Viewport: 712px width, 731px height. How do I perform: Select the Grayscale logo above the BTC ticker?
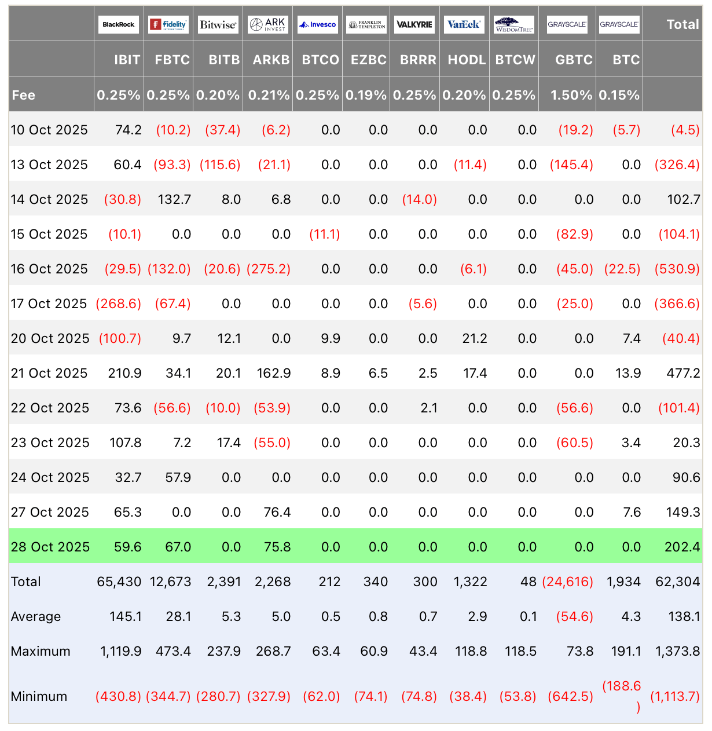[619, 24]
